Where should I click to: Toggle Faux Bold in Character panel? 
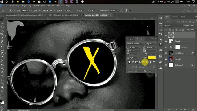click(129, 62)
